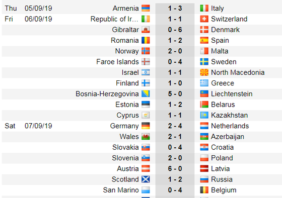Click the Belgium flag icon

204,190
